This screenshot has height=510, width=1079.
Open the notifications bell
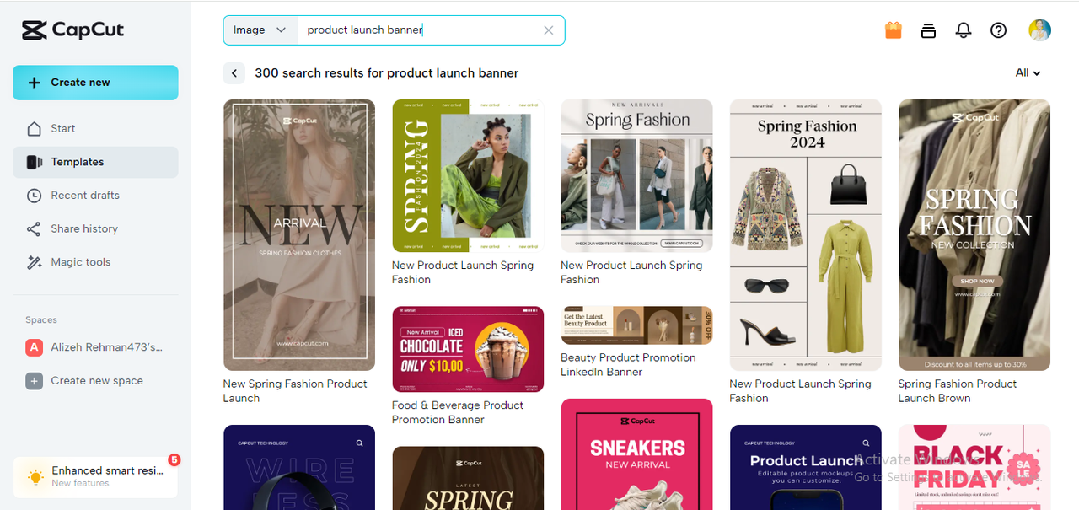coord(964,30)
